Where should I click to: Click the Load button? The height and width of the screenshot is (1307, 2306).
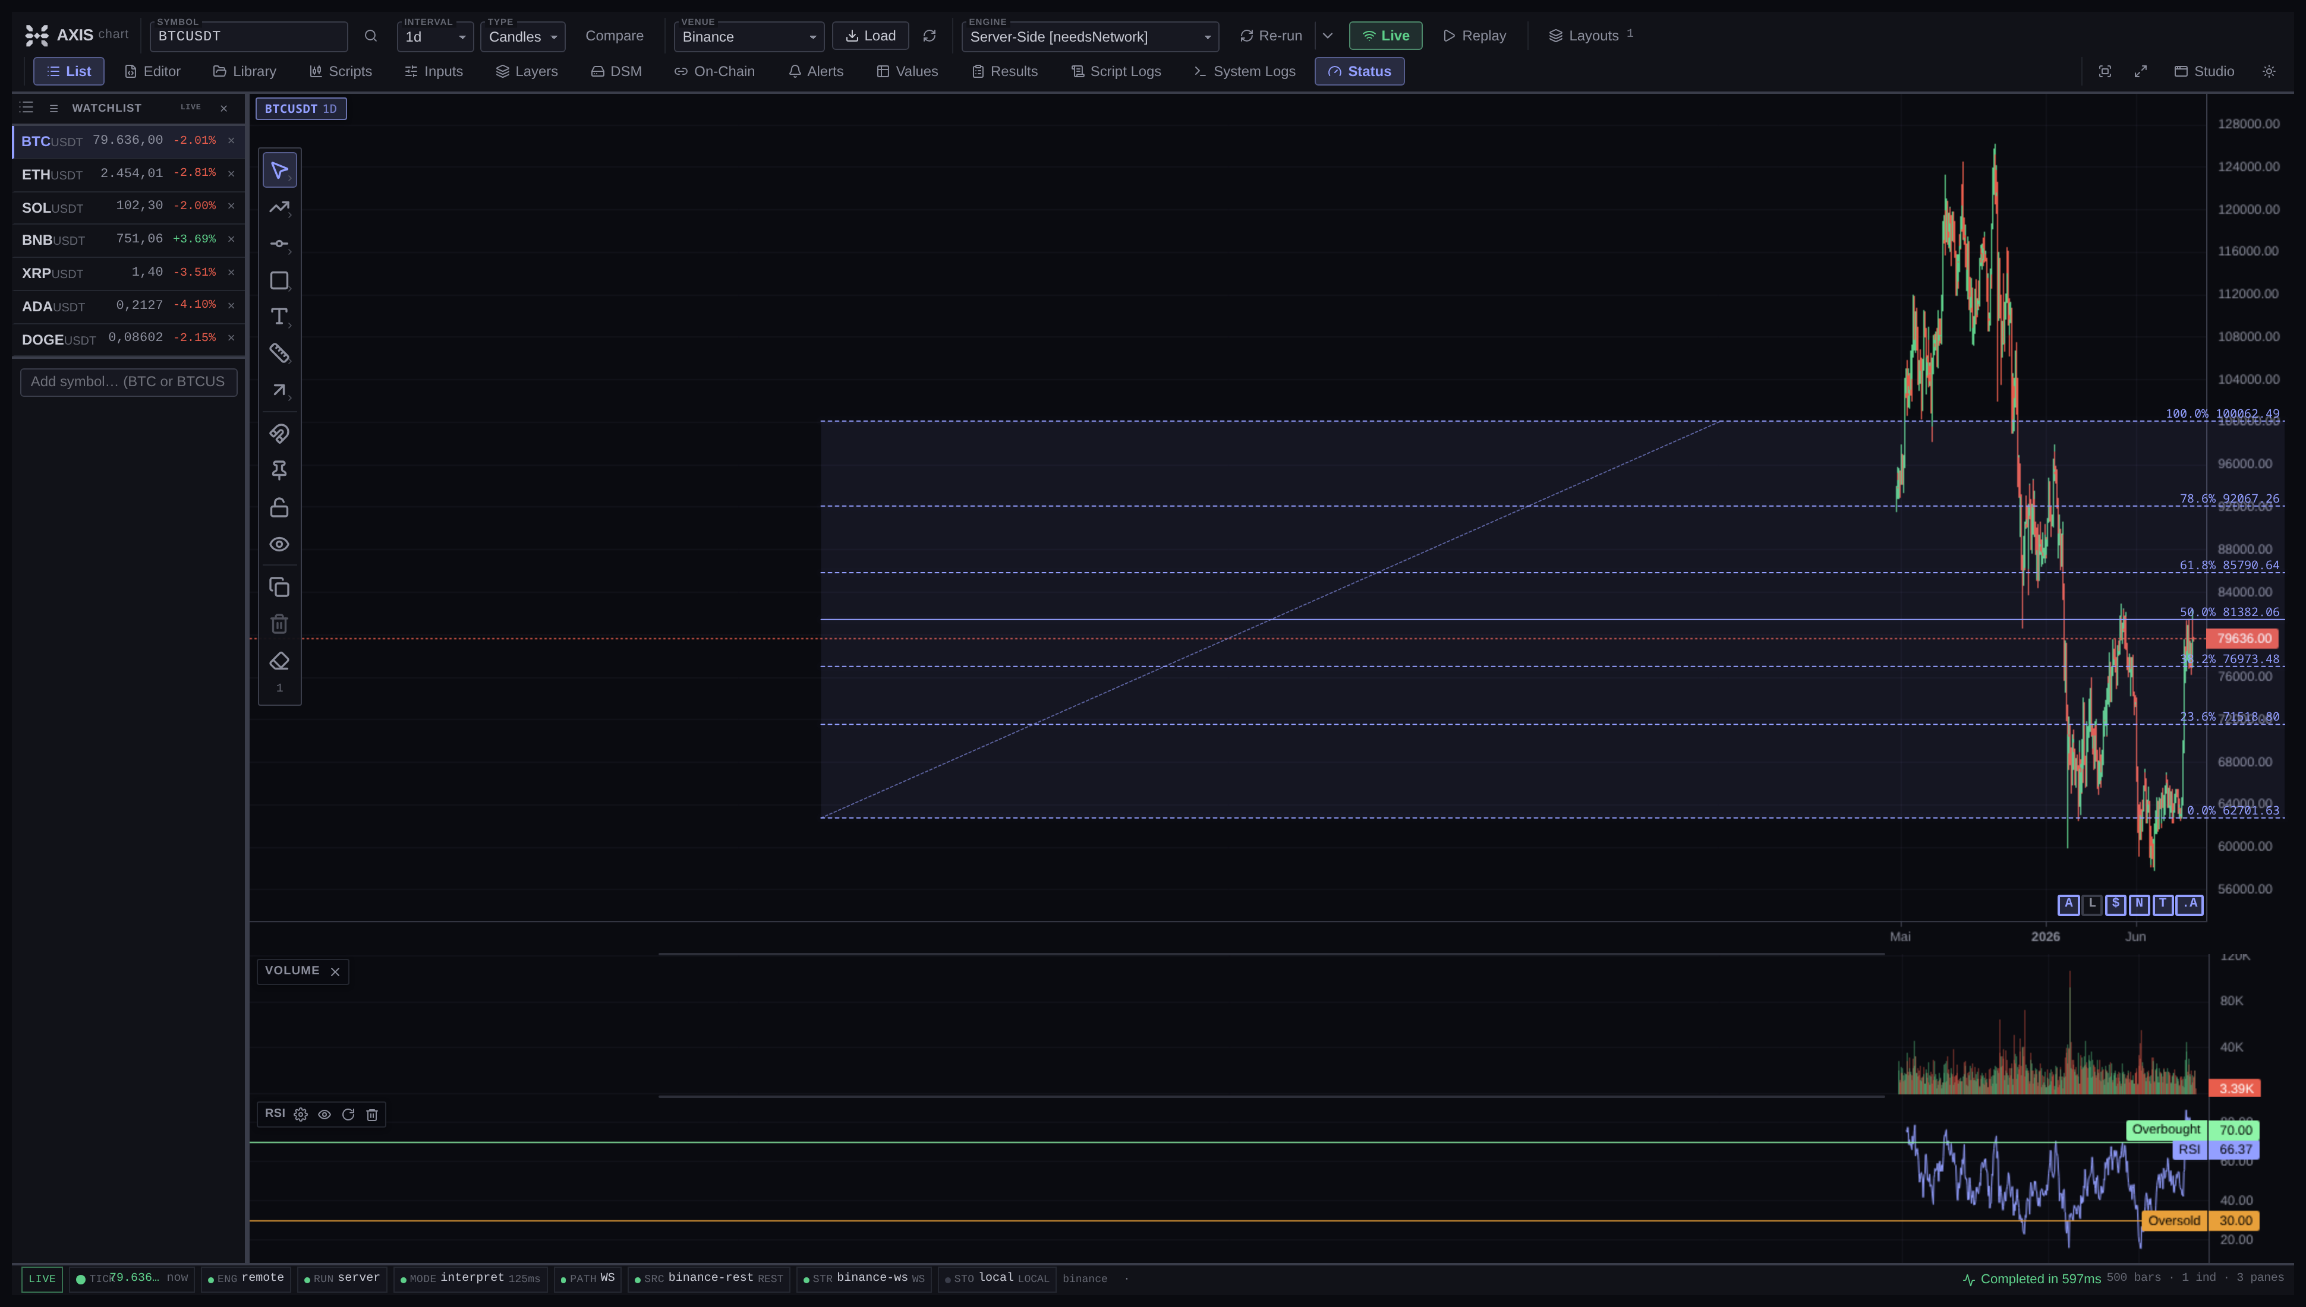pyautogui.click(x=871, y=36)
